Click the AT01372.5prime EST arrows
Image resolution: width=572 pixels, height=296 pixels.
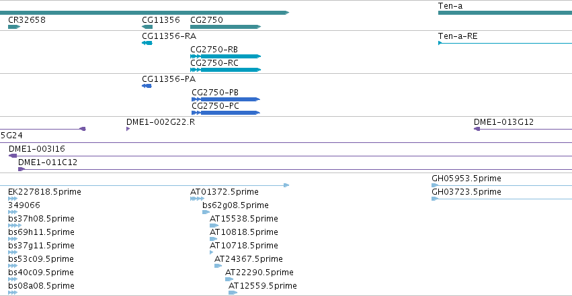tap(197, 199)
